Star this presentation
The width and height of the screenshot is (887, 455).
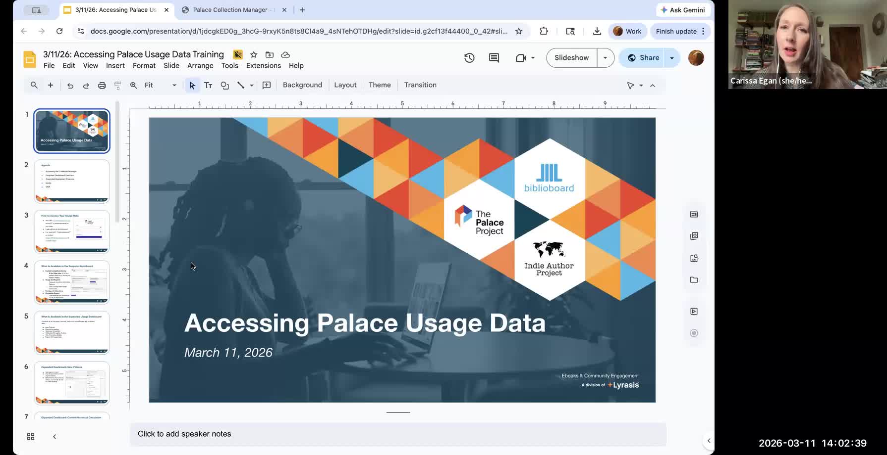254,54
